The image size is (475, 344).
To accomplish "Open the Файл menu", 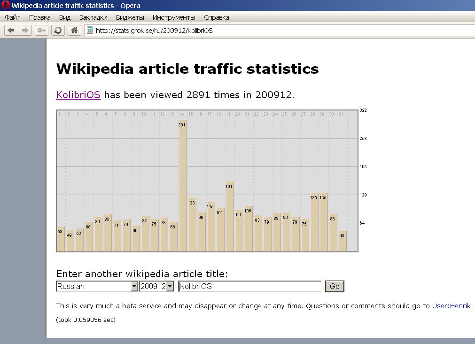I will tap(13, 17).
